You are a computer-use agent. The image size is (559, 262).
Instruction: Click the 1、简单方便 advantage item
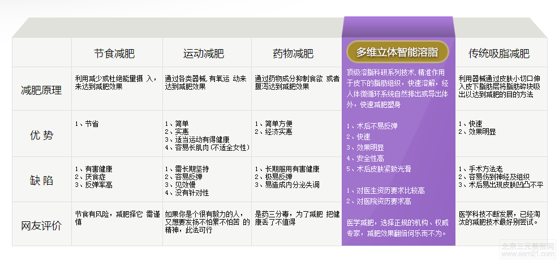coord(273,124)
